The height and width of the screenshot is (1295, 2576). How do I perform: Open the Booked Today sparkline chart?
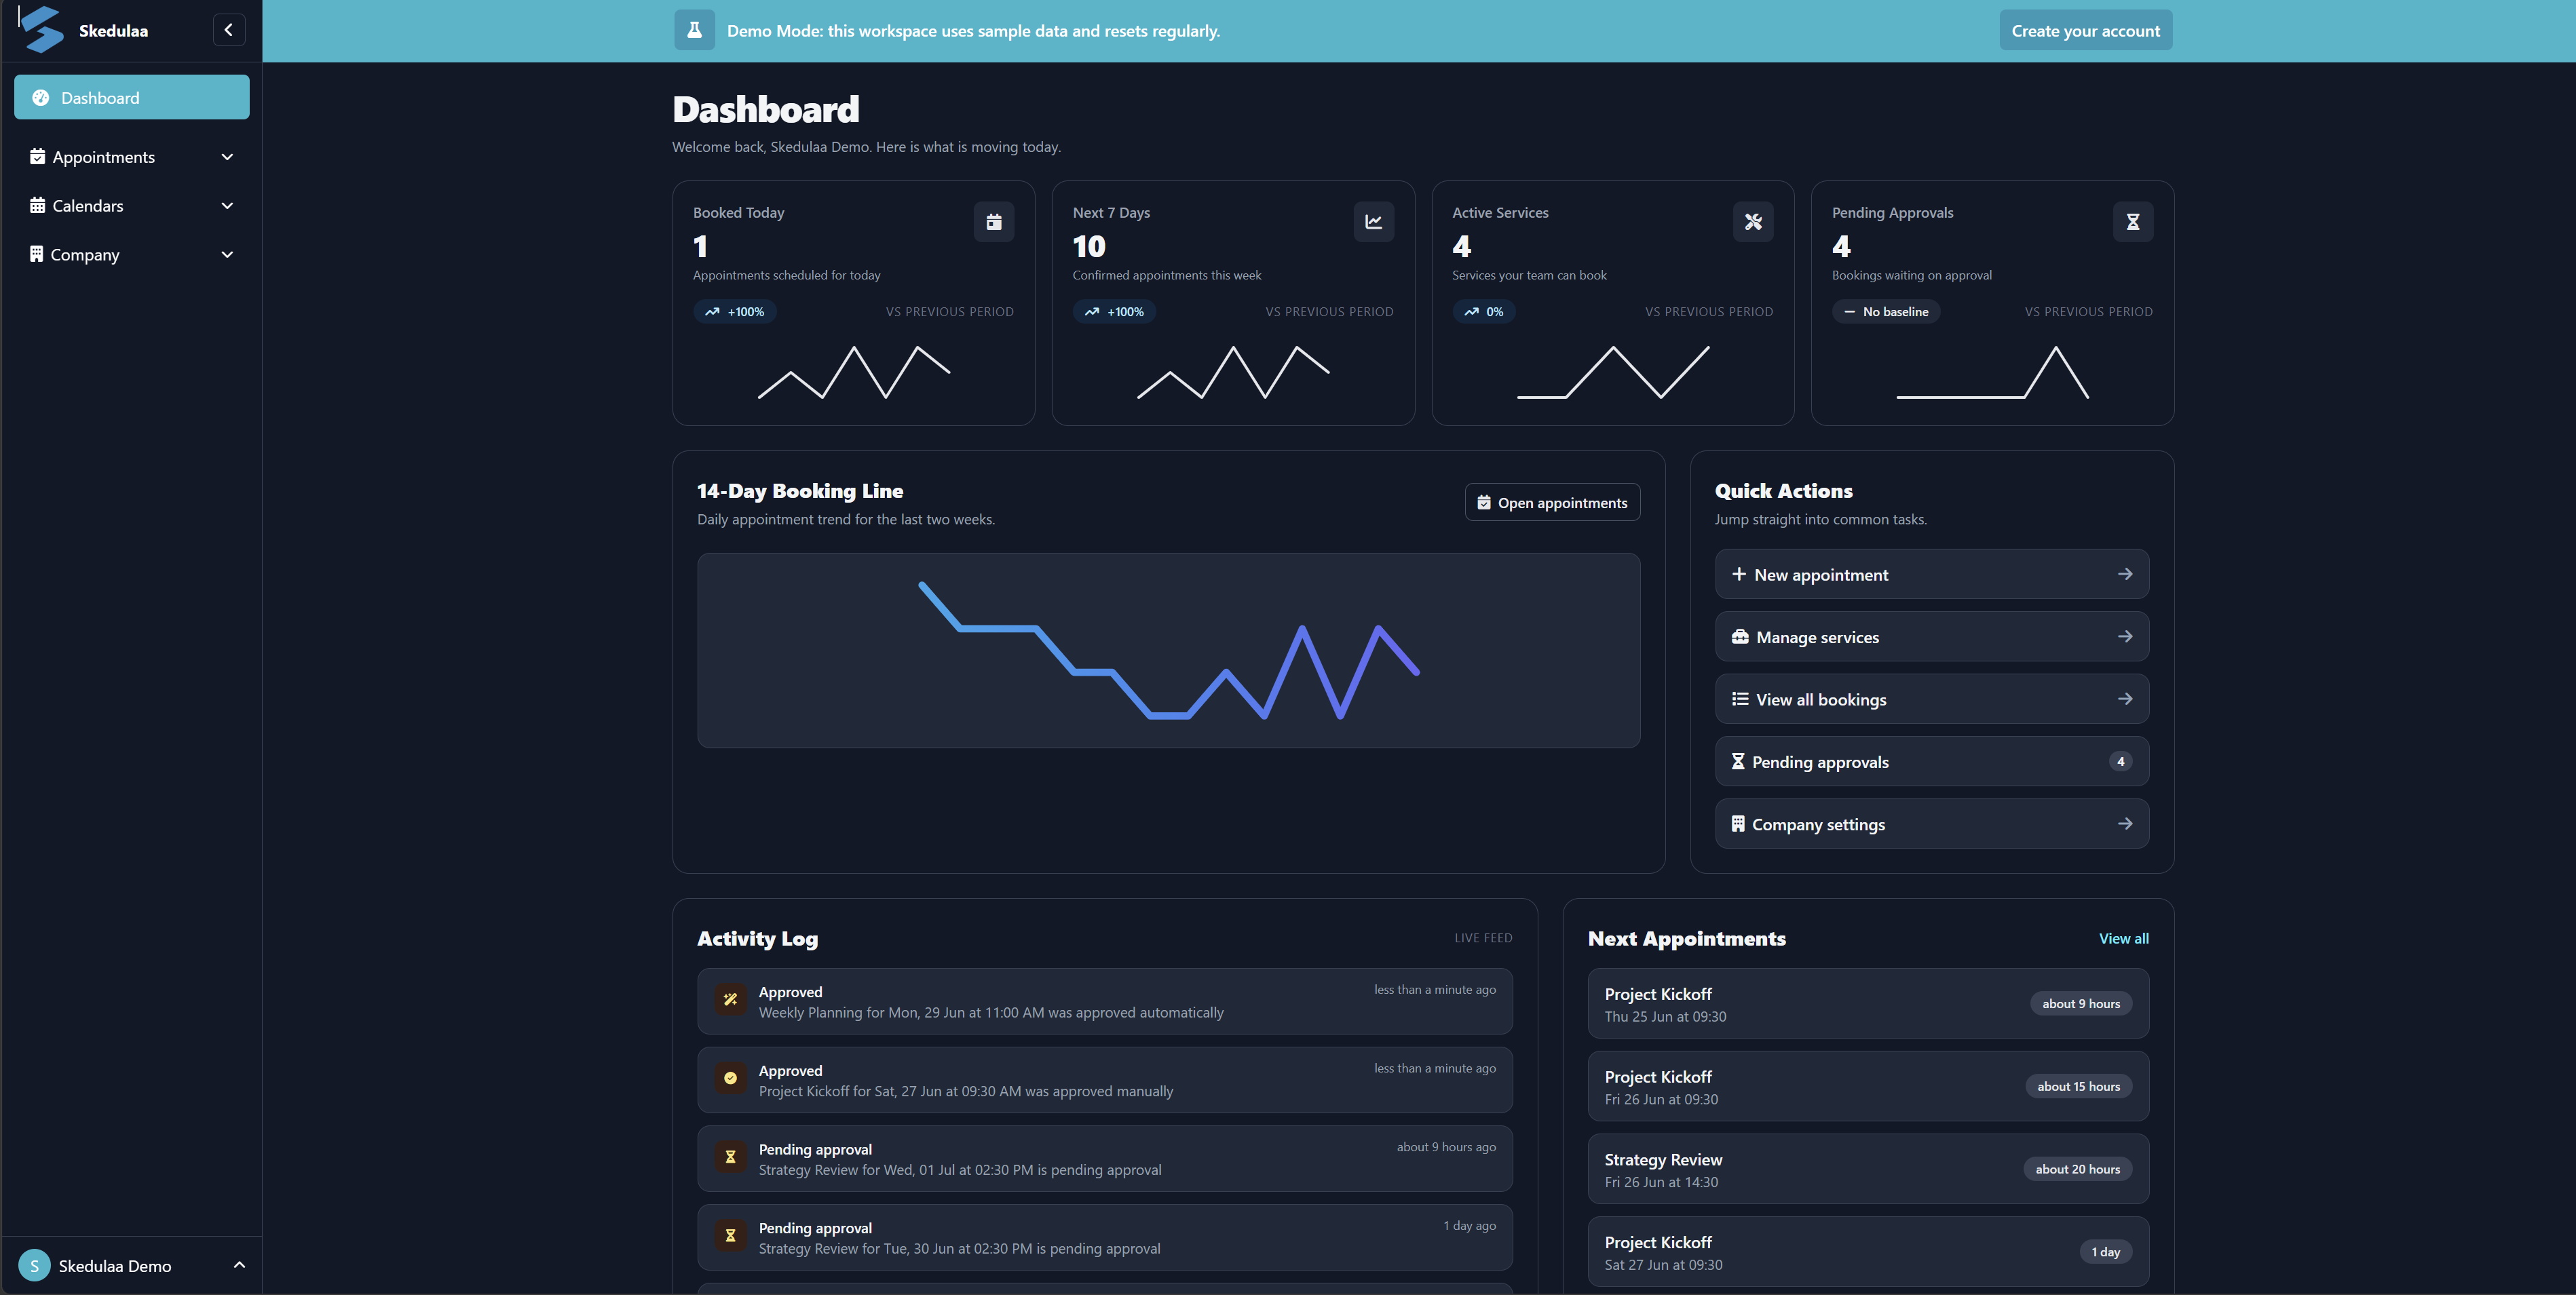(x=854, y=372)
